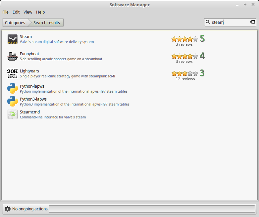Click the green score 4 for Funnyboat

point(202,56)
